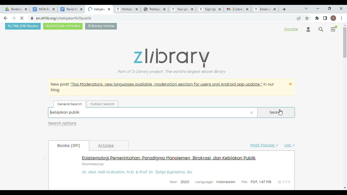Open the Top Moderators blog post link
The width and height of the screenshot is (347, 195).
click(166, 84)
